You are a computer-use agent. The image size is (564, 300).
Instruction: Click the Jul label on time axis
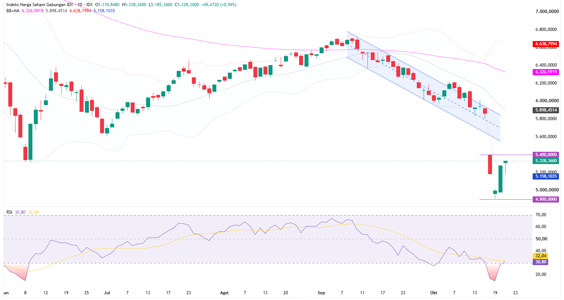(x=107, y=293)
